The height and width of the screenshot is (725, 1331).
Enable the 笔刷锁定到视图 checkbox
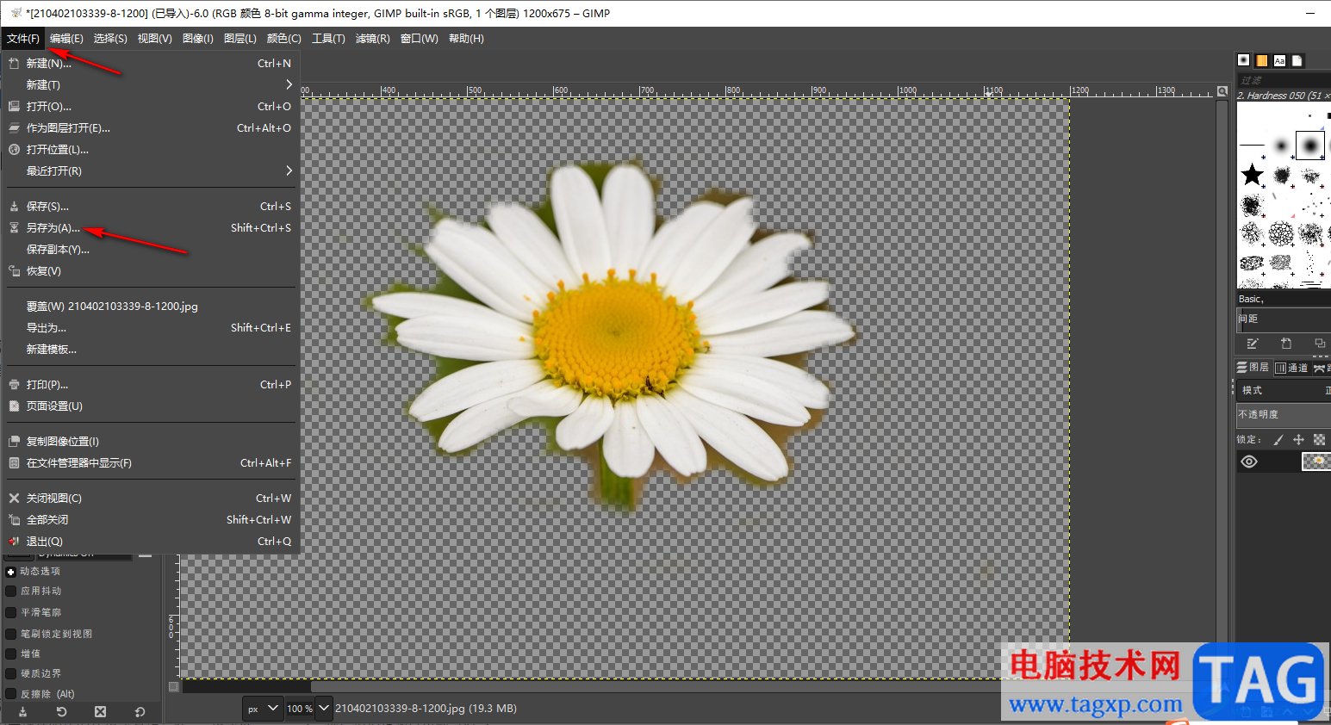[11, 634]
